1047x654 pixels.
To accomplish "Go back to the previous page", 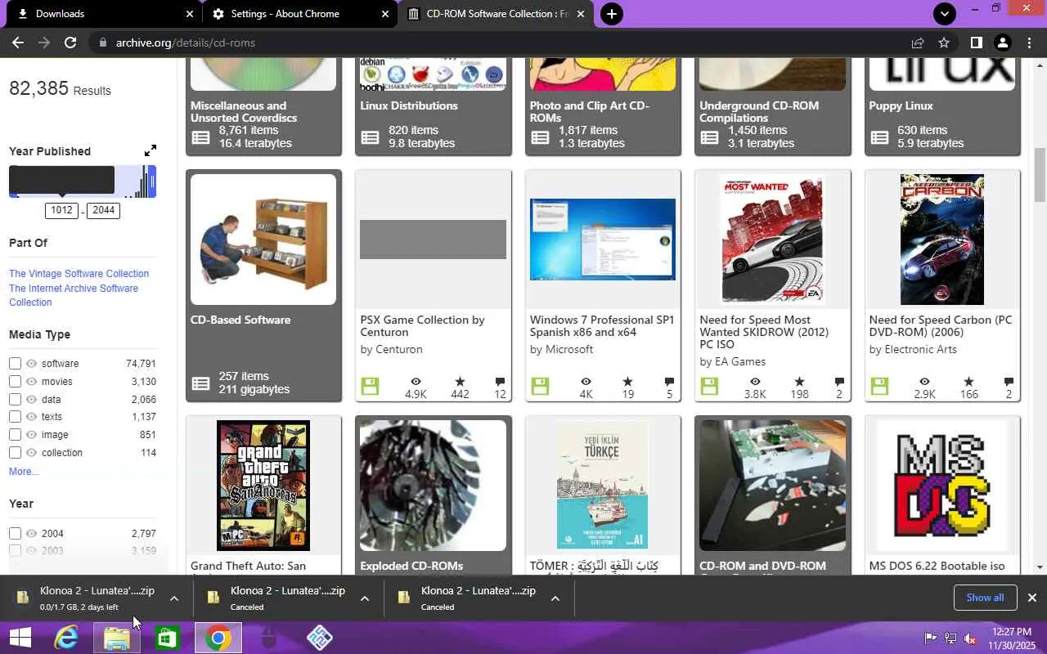I will tap(18, 43).
